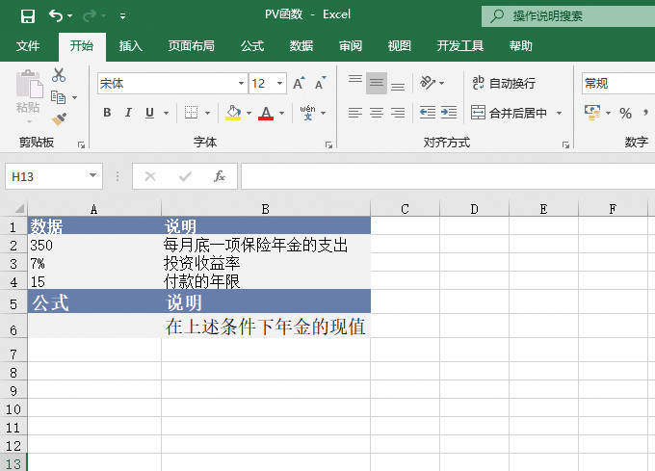Apply the yellow fill color swatch
Screen dimensions: 655x471
coord(233,114)
